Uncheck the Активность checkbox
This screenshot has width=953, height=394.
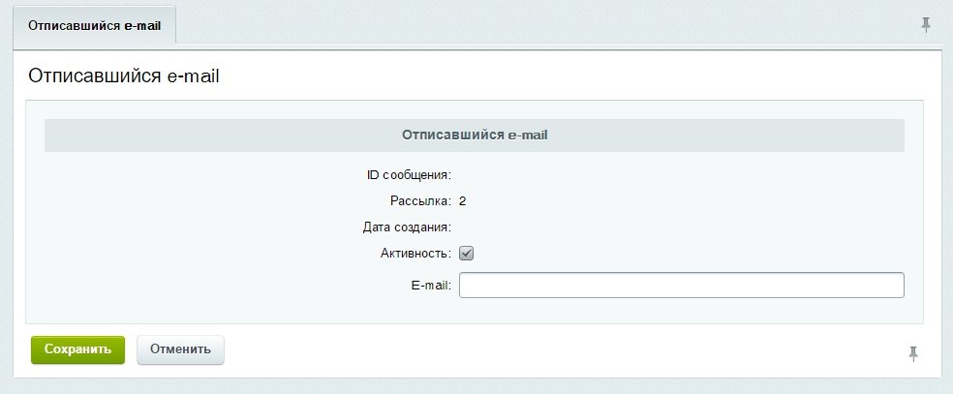coord(466,254)
